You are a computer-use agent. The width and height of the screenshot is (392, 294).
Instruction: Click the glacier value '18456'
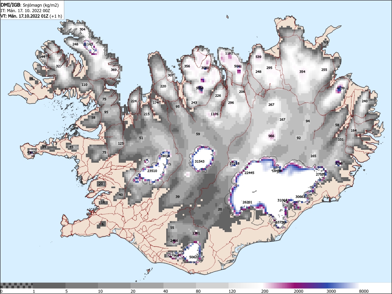point(277,171)
